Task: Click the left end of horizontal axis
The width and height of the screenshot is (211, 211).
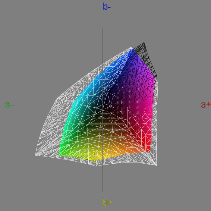Action: 21,110
